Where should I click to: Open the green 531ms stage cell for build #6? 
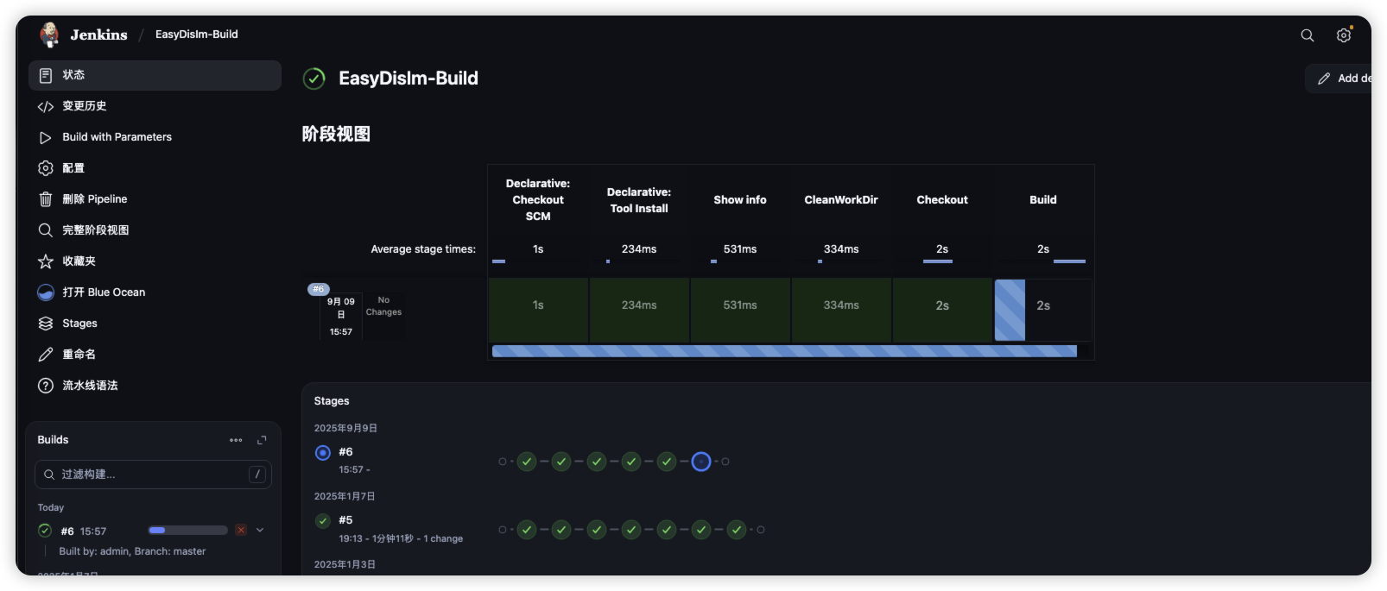coord(740,310)
